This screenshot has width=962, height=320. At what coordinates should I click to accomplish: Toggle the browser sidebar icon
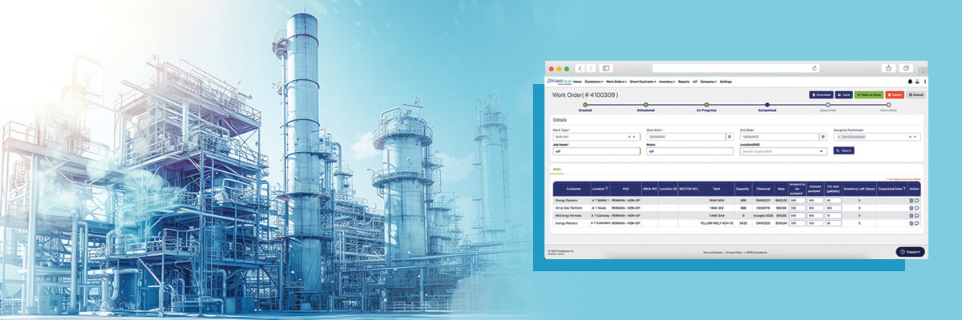[x=606, y=68]
